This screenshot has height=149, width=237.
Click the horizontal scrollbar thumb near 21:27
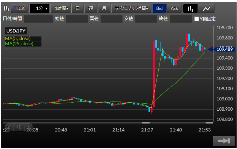pyautogui.click(x=146, y=123)
